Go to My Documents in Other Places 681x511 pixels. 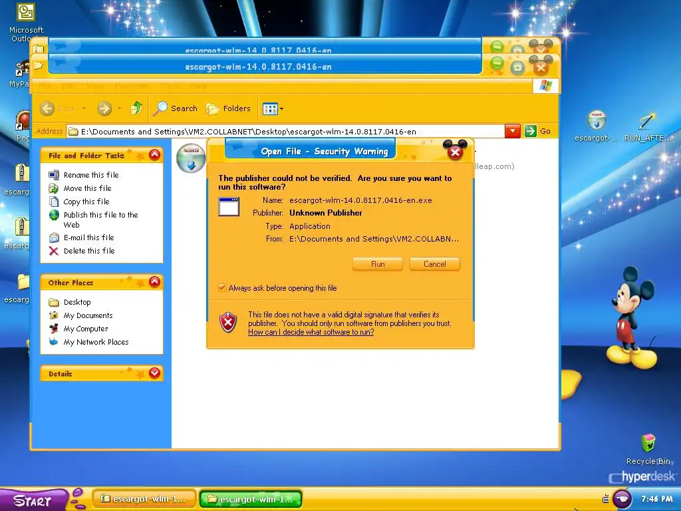tap(88, 315)
